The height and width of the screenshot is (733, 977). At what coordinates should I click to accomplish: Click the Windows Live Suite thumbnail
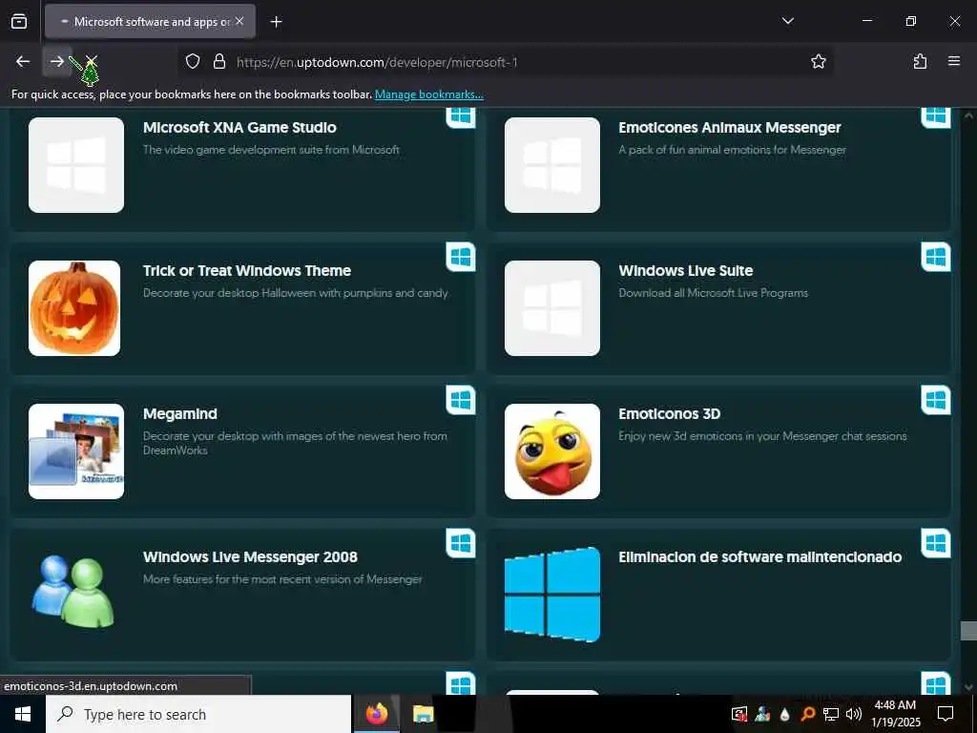(552, 308)
